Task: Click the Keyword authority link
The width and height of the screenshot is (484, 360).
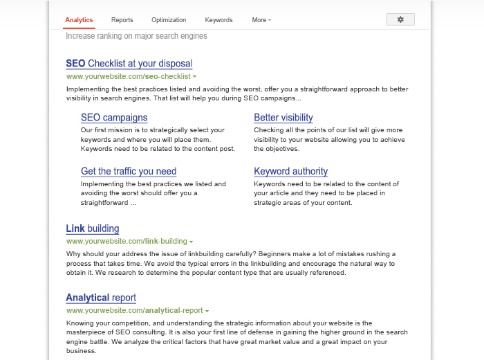Action: (291, 171)
